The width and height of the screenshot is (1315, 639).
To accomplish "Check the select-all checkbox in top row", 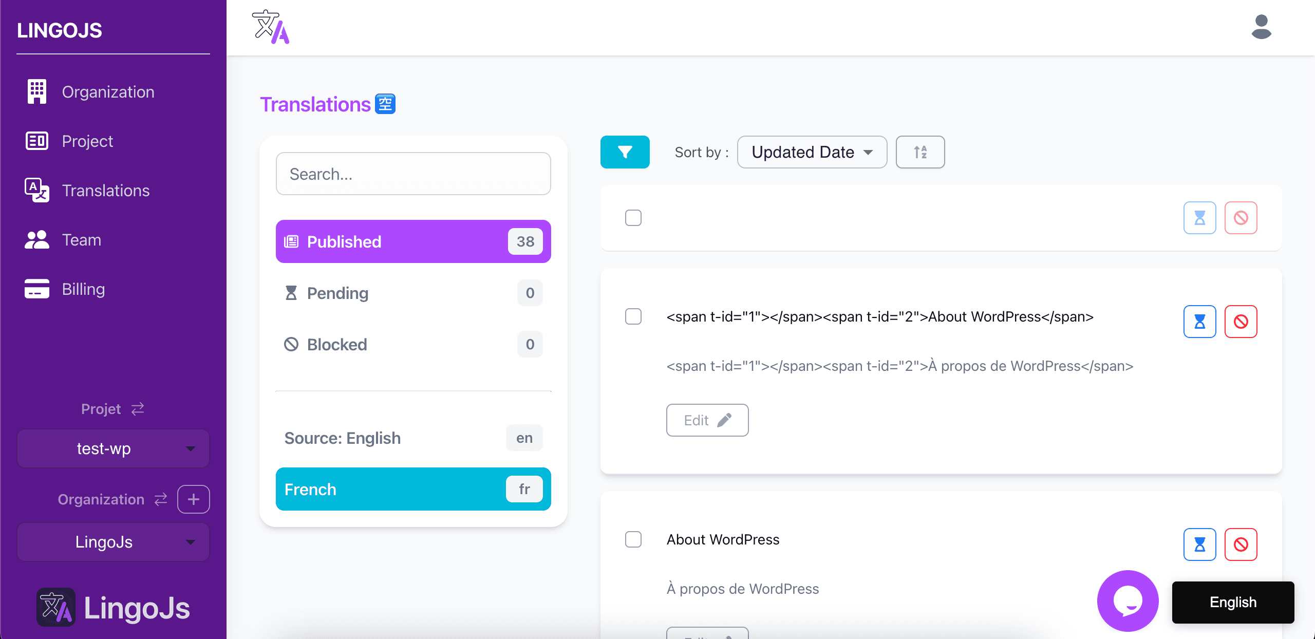I will 633,218.
